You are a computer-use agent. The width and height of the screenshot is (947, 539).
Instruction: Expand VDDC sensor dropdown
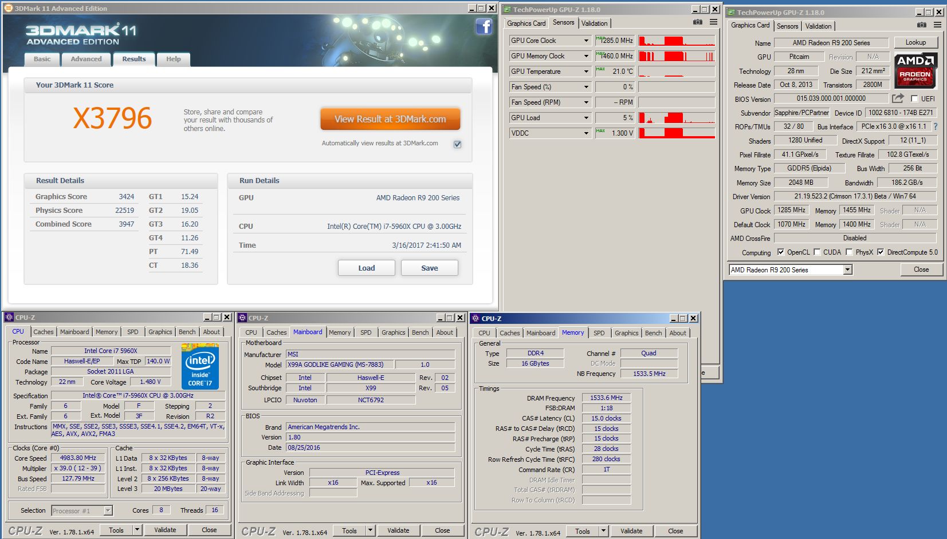point(586,133)
